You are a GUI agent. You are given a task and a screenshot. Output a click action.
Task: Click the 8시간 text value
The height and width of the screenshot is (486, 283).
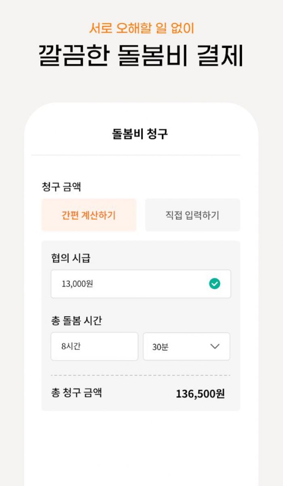71,347
